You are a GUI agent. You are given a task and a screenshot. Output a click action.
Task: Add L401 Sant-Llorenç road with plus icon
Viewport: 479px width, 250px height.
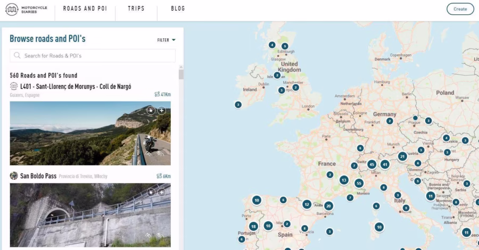pos(162,111)
